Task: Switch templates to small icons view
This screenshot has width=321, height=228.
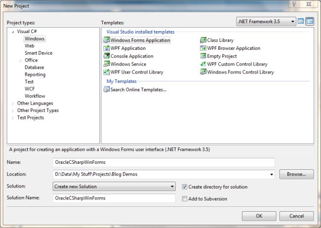Action: 310,21
